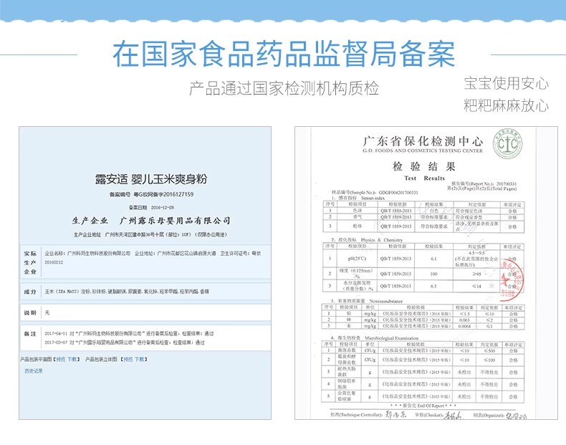Click the 实际生产企业 row label
Screen dimensions: 566x445
point(30,262)
